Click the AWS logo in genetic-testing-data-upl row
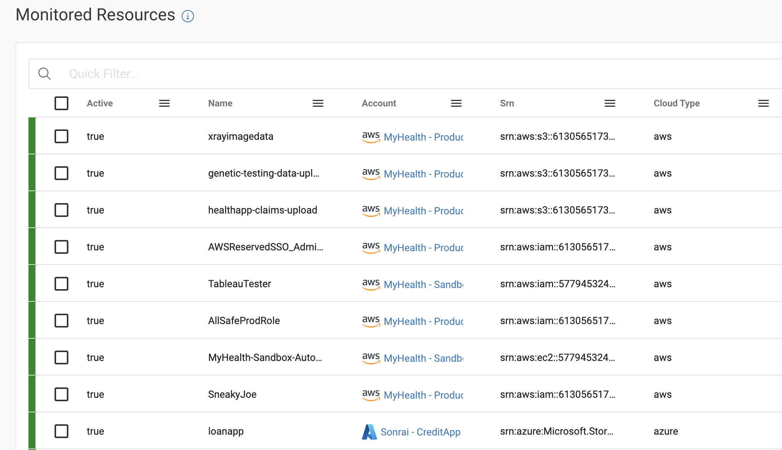782x450 pixels. (371, 174)
